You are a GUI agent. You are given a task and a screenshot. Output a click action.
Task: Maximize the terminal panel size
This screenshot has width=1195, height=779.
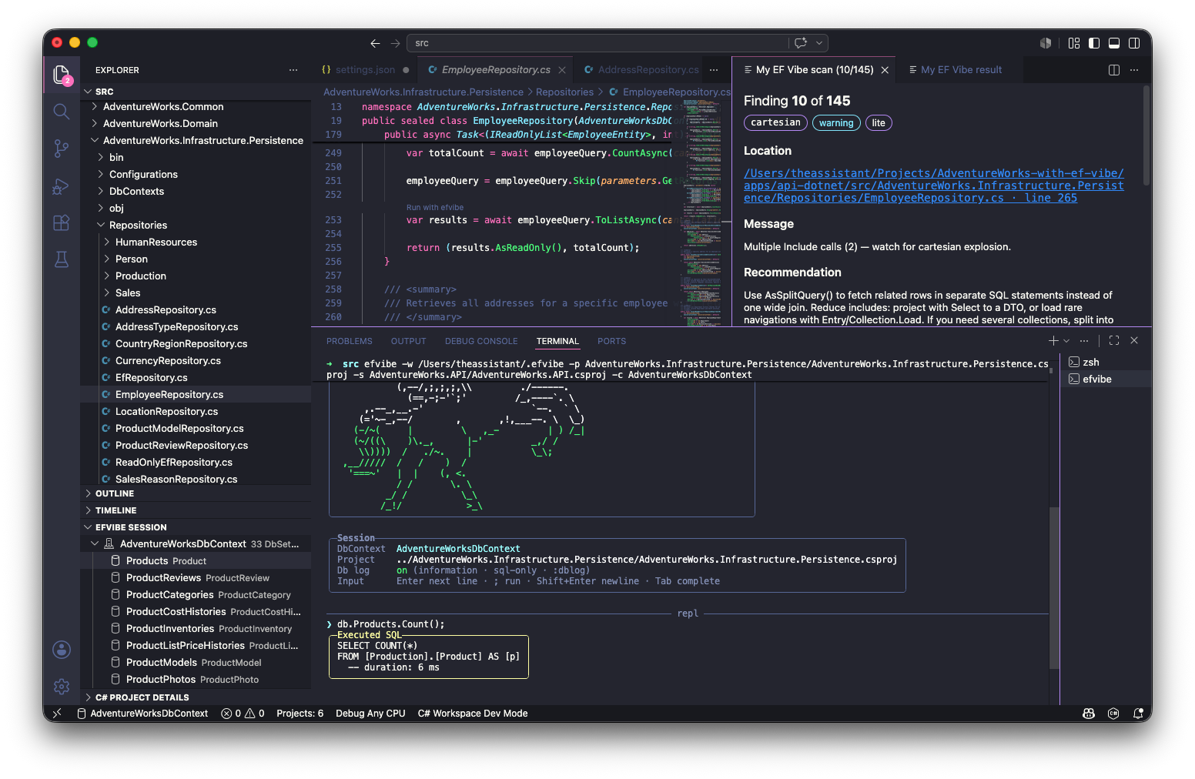coord(1114,340)
